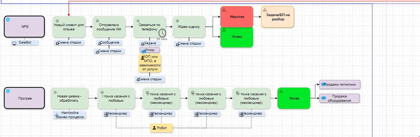Select the Ждем оценку stage block

[x=189, y=27]
